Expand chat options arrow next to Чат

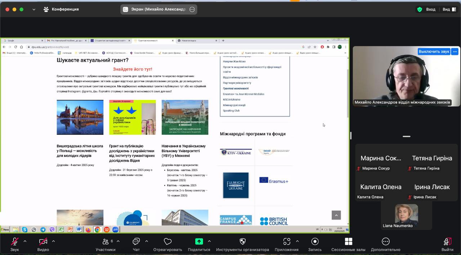(x=146, y=241)
